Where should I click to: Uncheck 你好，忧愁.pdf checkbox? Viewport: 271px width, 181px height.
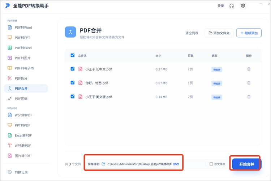click(x=73, y=83)
